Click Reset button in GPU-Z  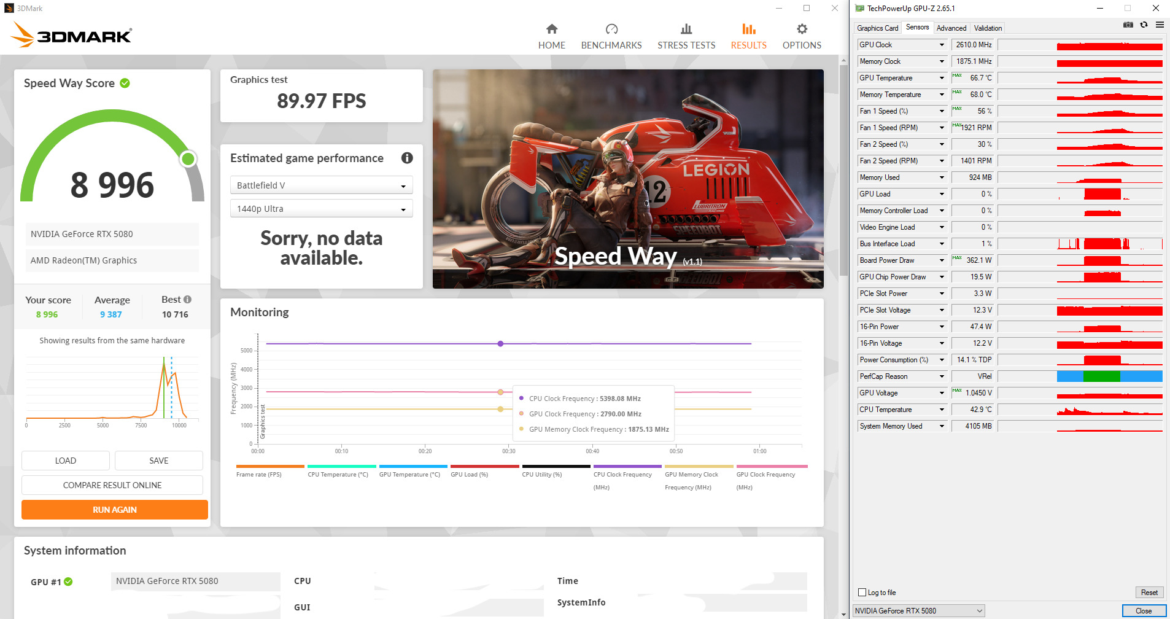[1149, 593]
